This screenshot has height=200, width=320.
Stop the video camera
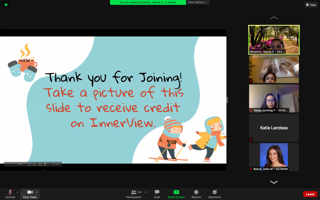tap(30, 194)
